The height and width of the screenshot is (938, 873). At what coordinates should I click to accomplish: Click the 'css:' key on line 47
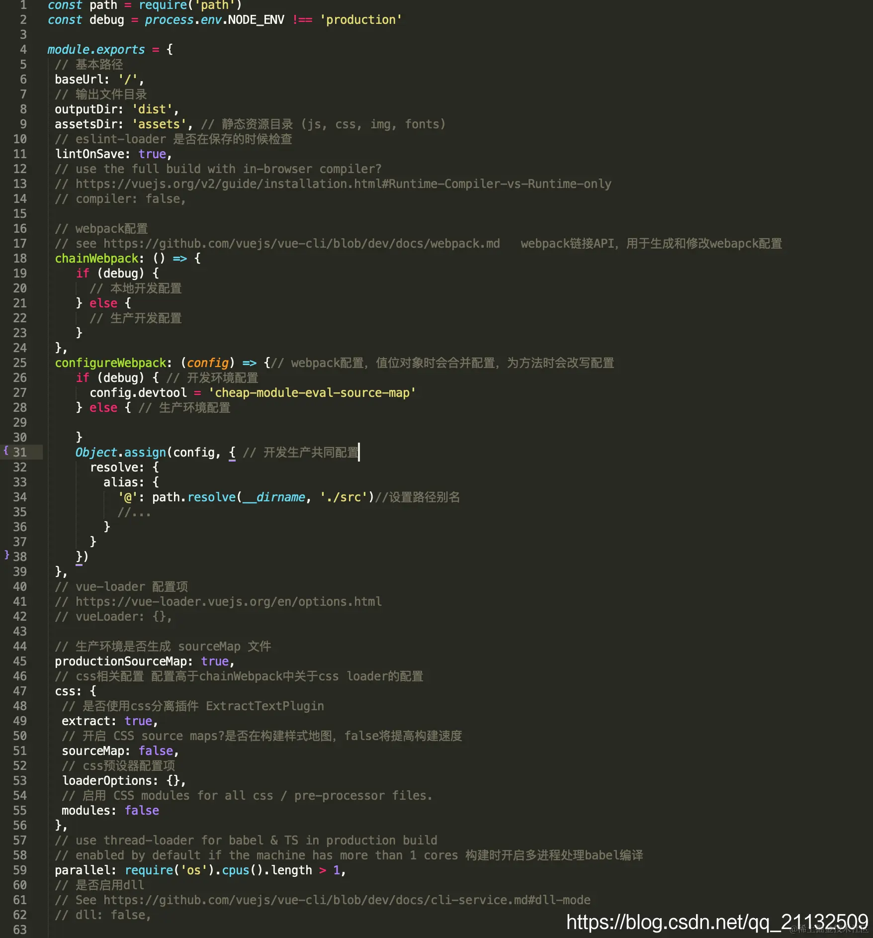tap(68, 691)
